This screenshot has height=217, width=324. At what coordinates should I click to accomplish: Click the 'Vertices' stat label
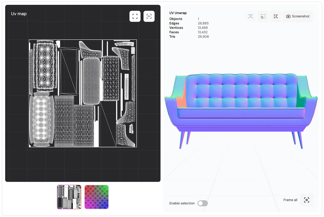pos(176,28)
